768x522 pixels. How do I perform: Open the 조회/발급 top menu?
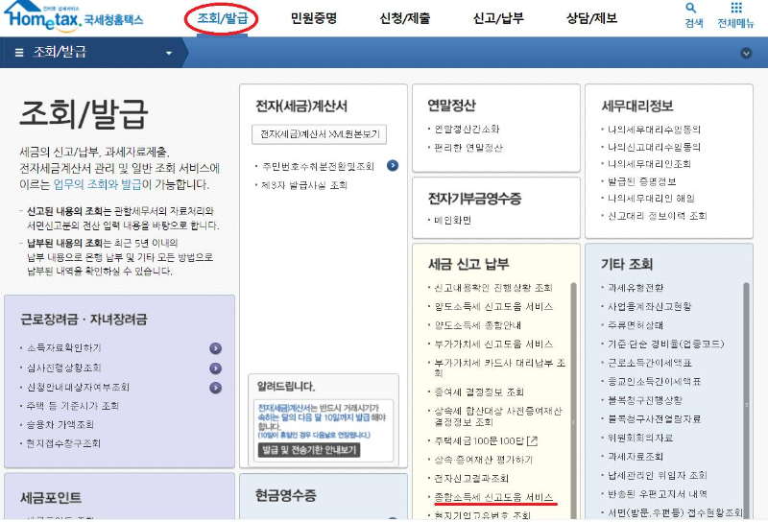pos(223,18)
